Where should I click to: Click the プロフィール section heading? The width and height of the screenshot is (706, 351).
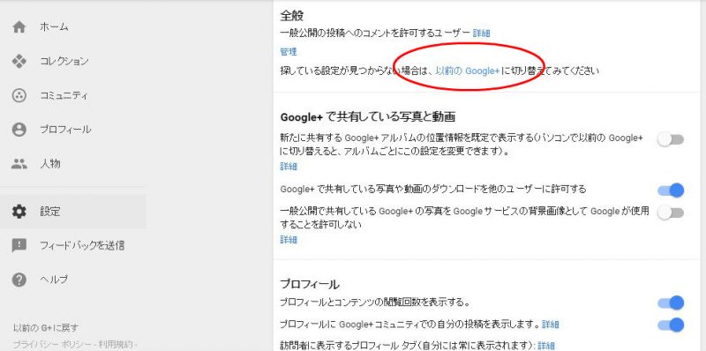point(310,284)
